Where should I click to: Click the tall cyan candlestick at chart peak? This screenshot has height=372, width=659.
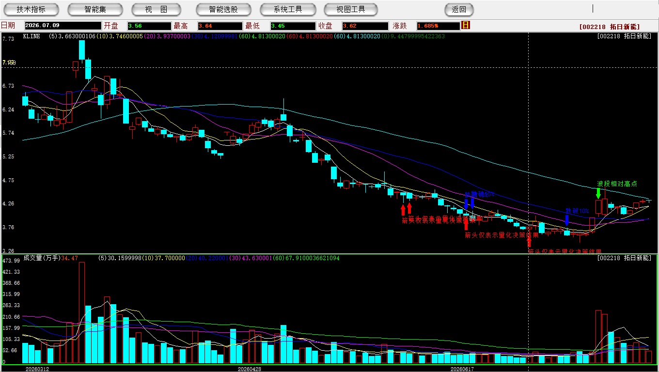[82, 50]
